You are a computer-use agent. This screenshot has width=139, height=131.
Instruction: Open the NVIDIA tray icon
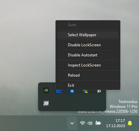tap(46, 90)
